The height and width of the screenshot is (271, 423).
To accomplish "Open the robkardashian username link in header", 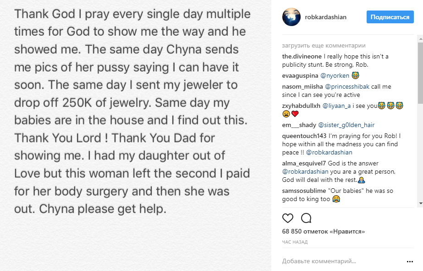I will click(325, 17).
